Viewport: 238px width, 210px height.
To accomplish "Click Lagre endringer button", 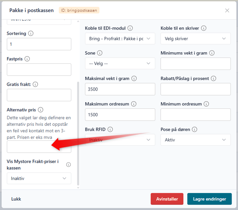I will 210,199.
